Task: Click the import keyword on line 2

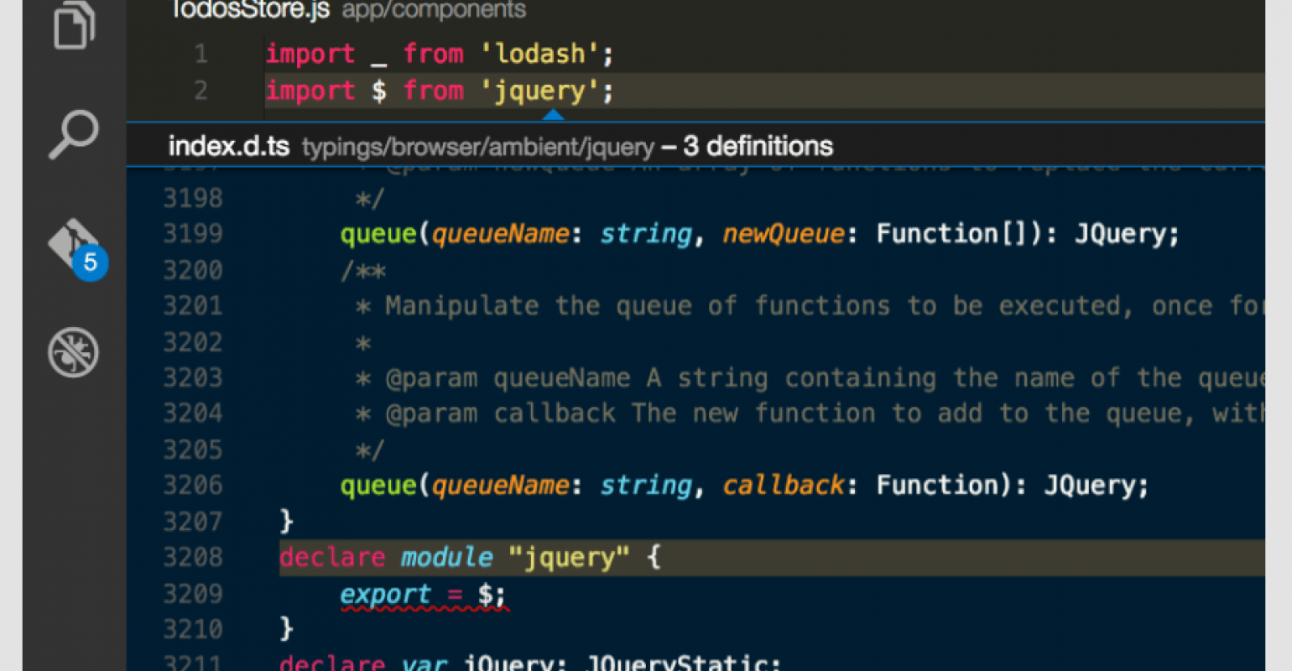Action: tap(310, 90)
